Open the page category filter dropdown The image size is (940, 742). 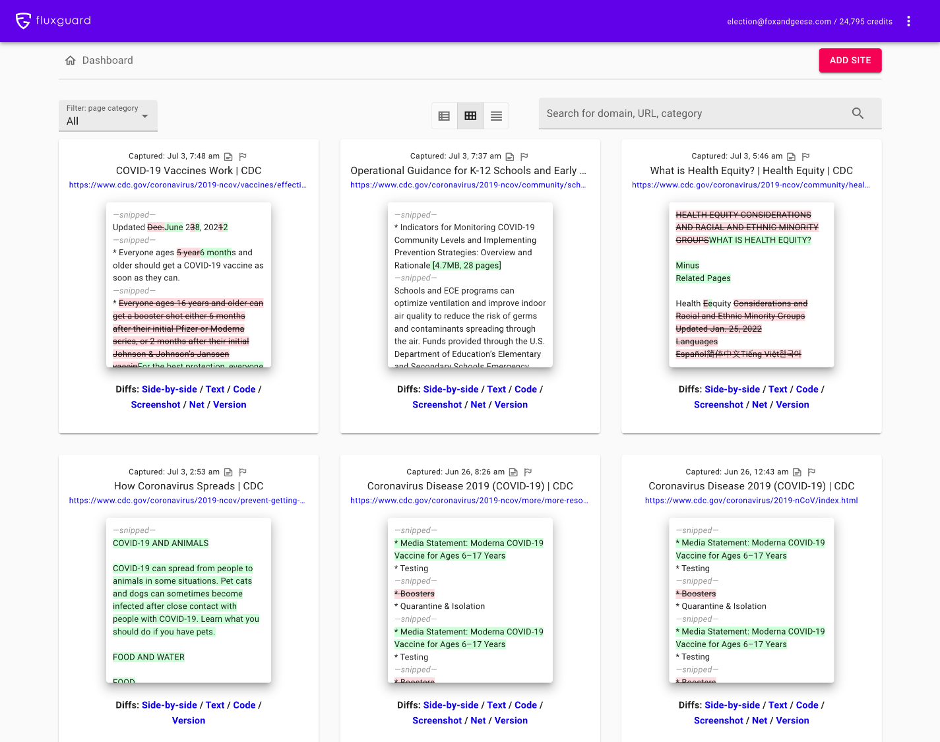(108, 115)
